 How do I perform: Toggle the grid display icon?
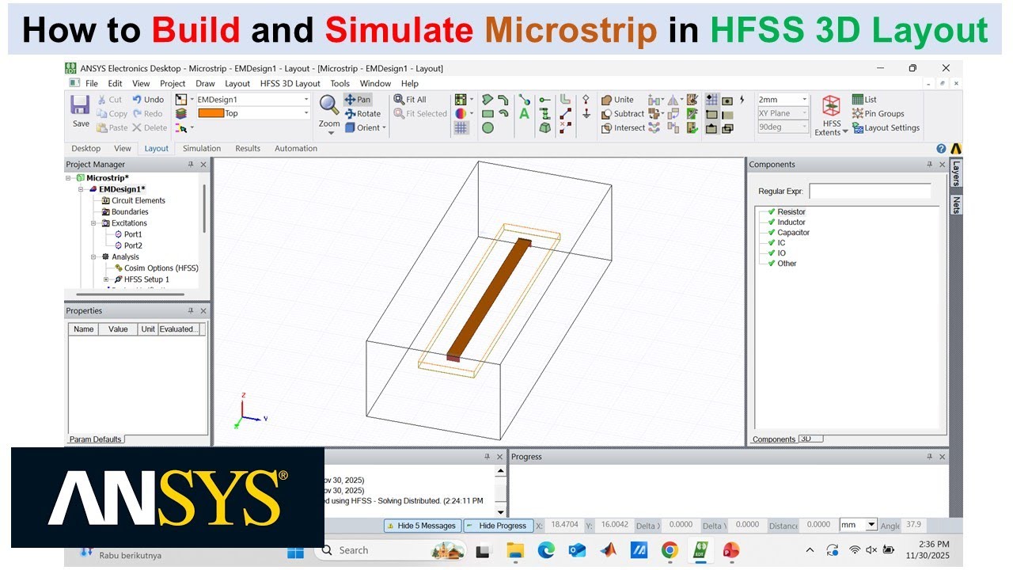[x=461, y=127]
